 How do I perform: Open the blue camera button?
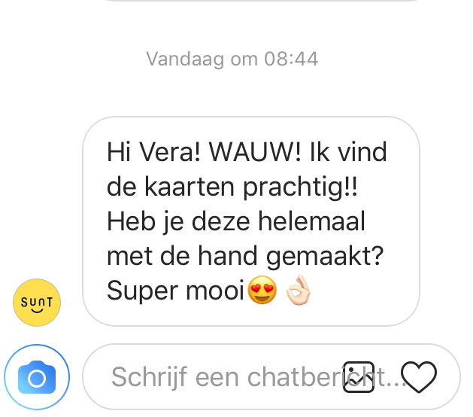tap(37, 377)
